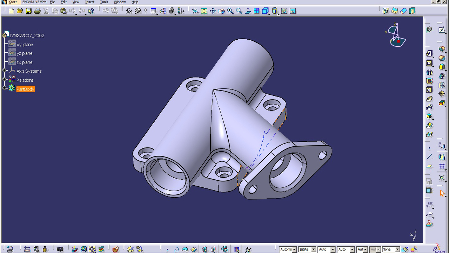The width and height of the screenshot is (449, 253).
Task: Select IVNGWC07_2002 root node
Action: pos(27,35)
